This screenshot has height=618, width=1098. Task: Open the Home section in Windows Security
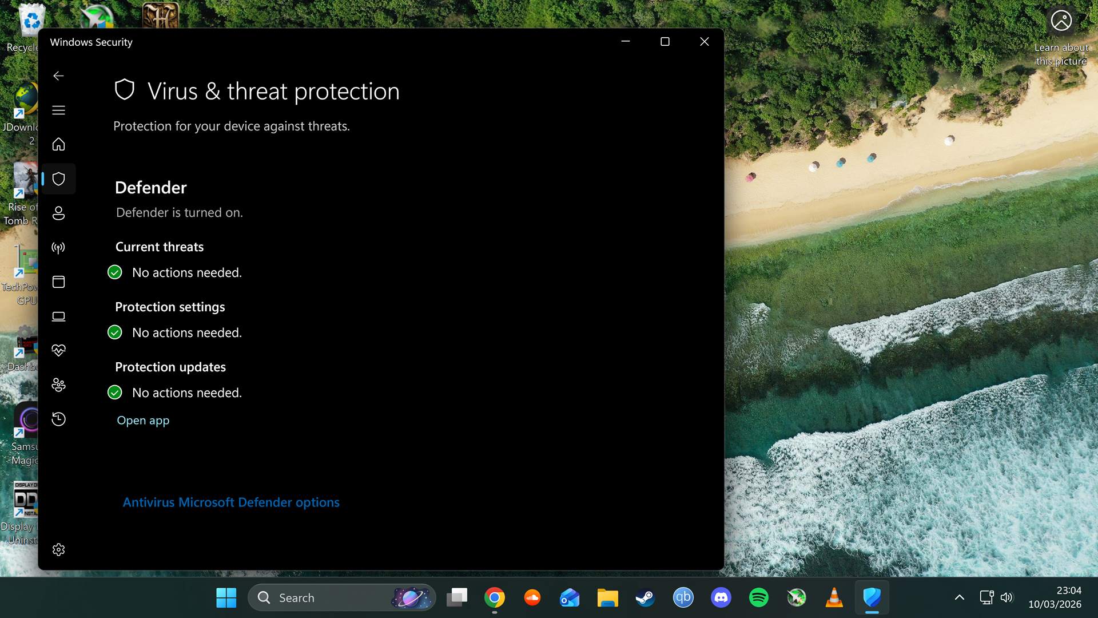(x=58, y=144)
